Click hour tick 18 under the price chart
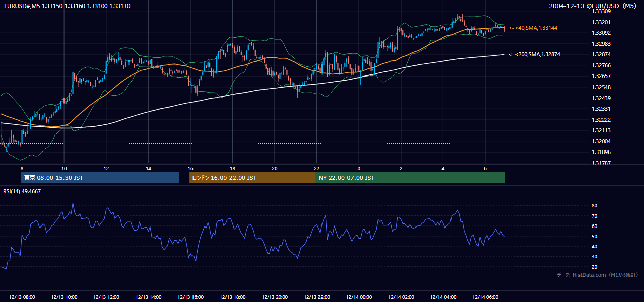 (232, 168)
